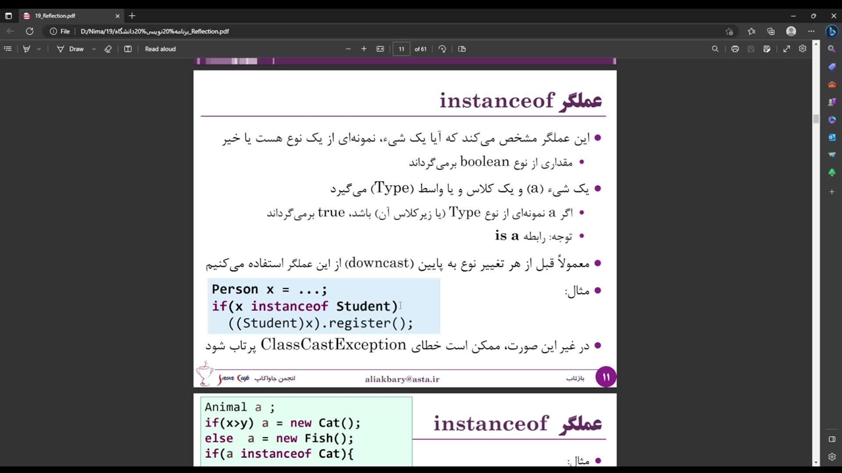The image size is (842, 473).
Task: Click the Fit to width icon
Action: coord(380,49)
